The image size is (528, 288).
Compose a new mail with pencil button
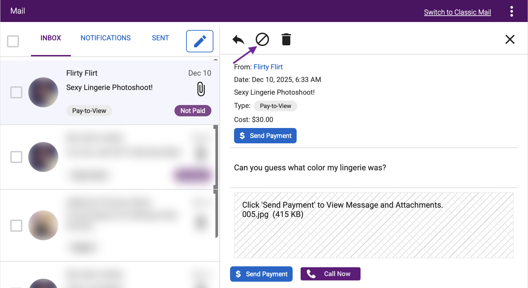point(200,41)
